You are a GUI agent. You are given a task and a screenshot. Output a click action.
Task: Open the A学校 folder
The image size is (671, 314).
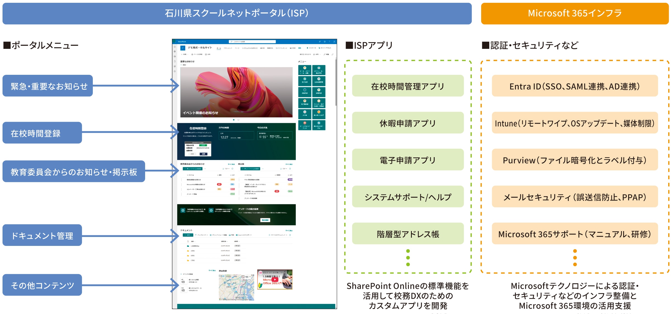pos(193,251)
